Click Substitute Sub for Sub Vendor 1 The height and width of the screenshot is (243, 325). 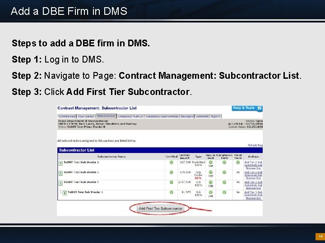[x=253, y=195]
